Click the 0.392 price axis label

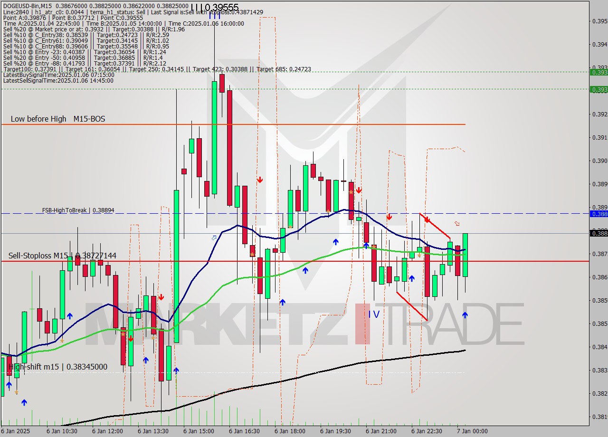[x=599, y=114]
